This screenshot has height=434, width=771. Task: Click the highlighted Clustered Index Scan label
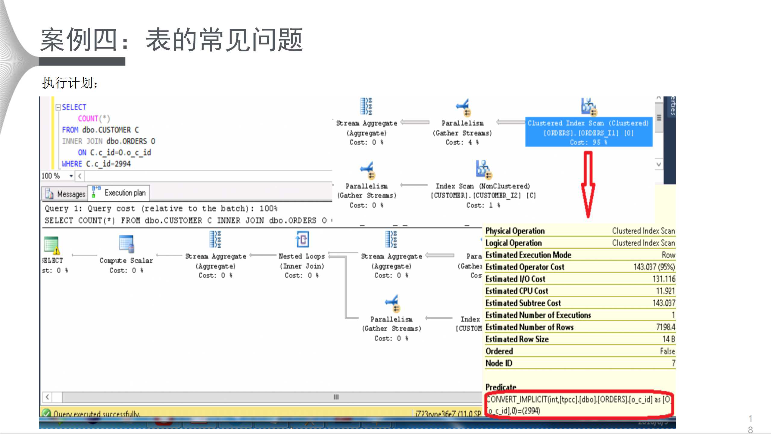(589, 132)
